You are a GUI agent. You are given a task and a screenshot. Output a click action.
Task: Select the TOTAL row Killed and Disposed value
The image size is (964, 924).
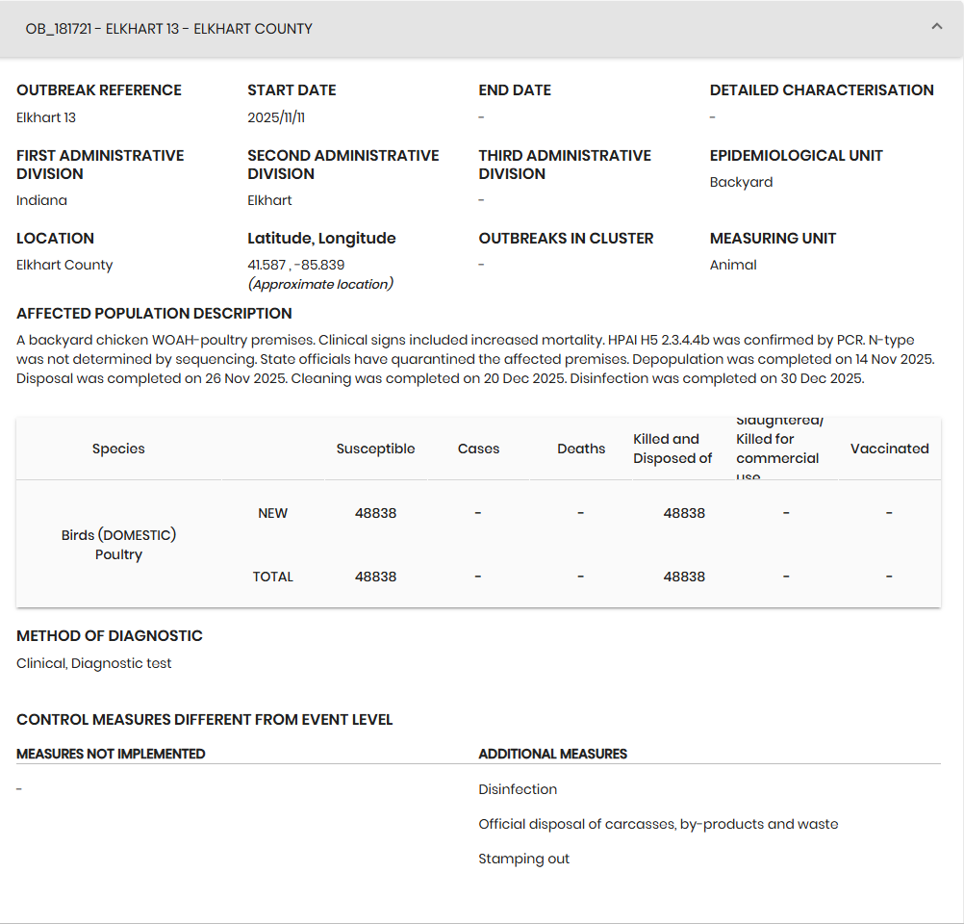(684, 577)
